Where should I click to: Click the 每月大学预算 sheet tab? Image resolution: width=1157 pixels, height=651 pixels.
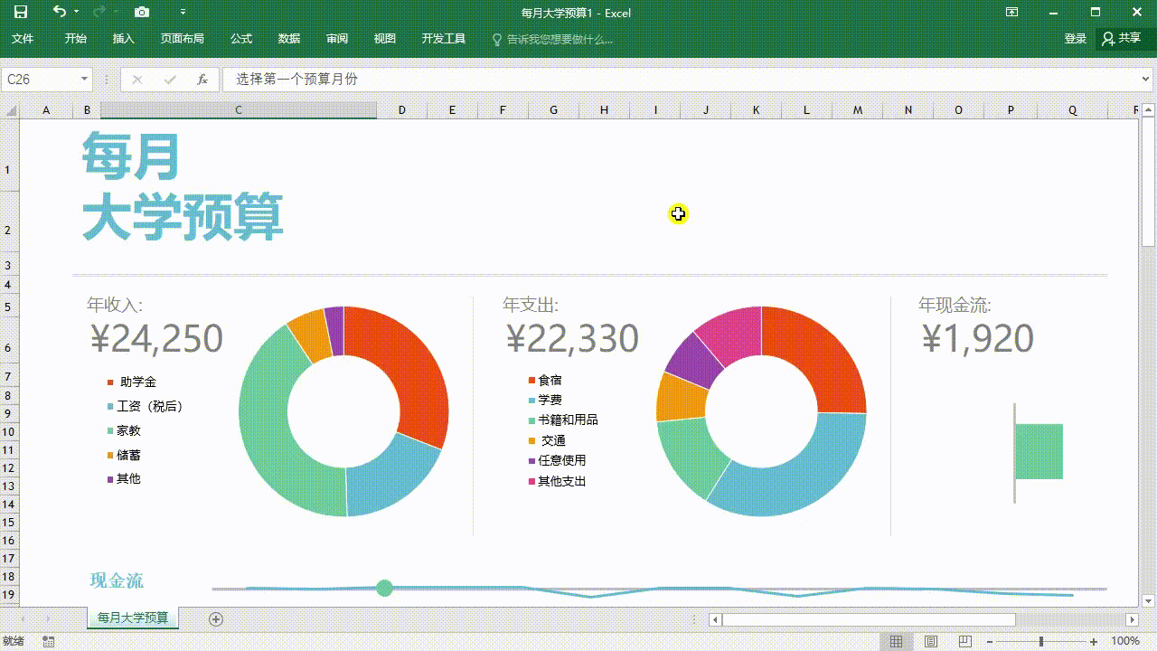(133, 618)
